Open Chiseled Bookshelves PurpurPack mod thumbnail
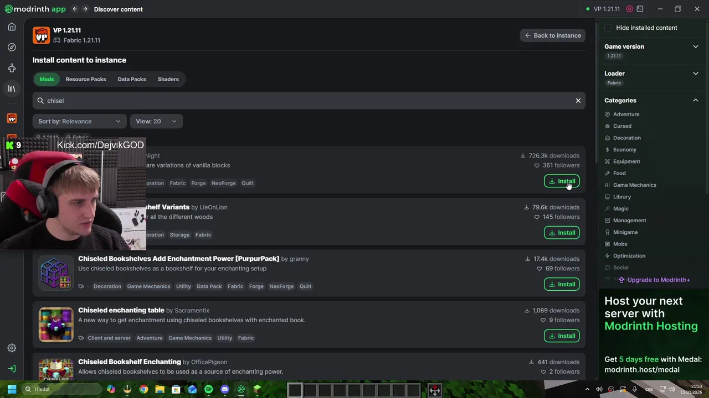Image resolution: width=709 pixels, height=398 pixels. click(x=56, y=273)
